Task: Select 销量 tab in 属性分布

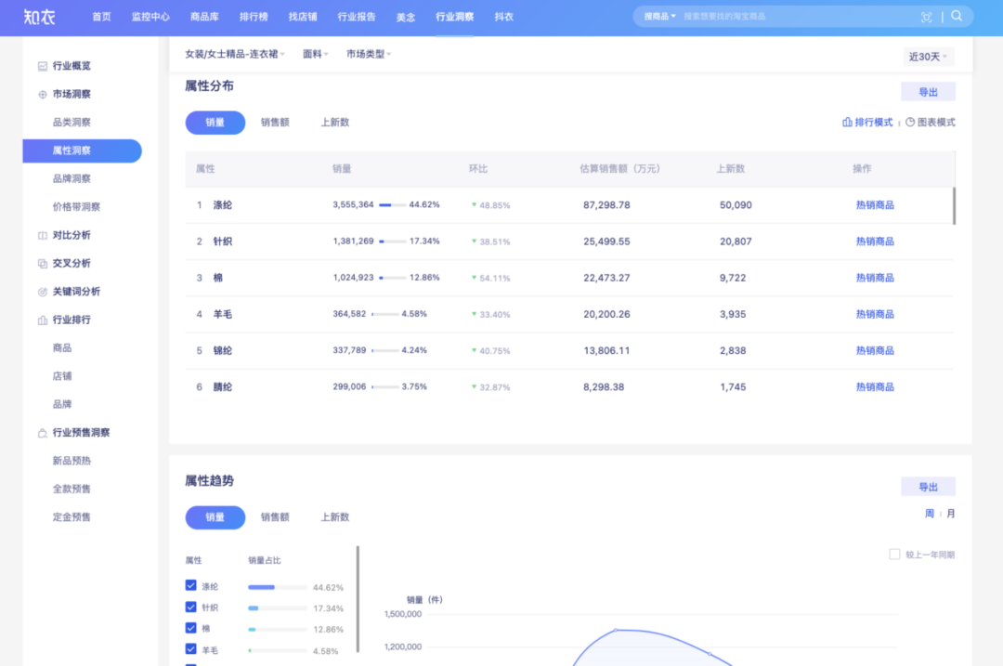Action: [x=215, y=123]
